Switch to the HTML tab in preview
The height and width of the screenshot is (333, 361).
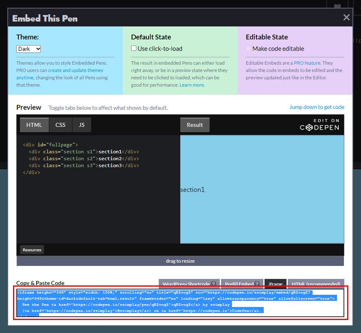(34, 125)
